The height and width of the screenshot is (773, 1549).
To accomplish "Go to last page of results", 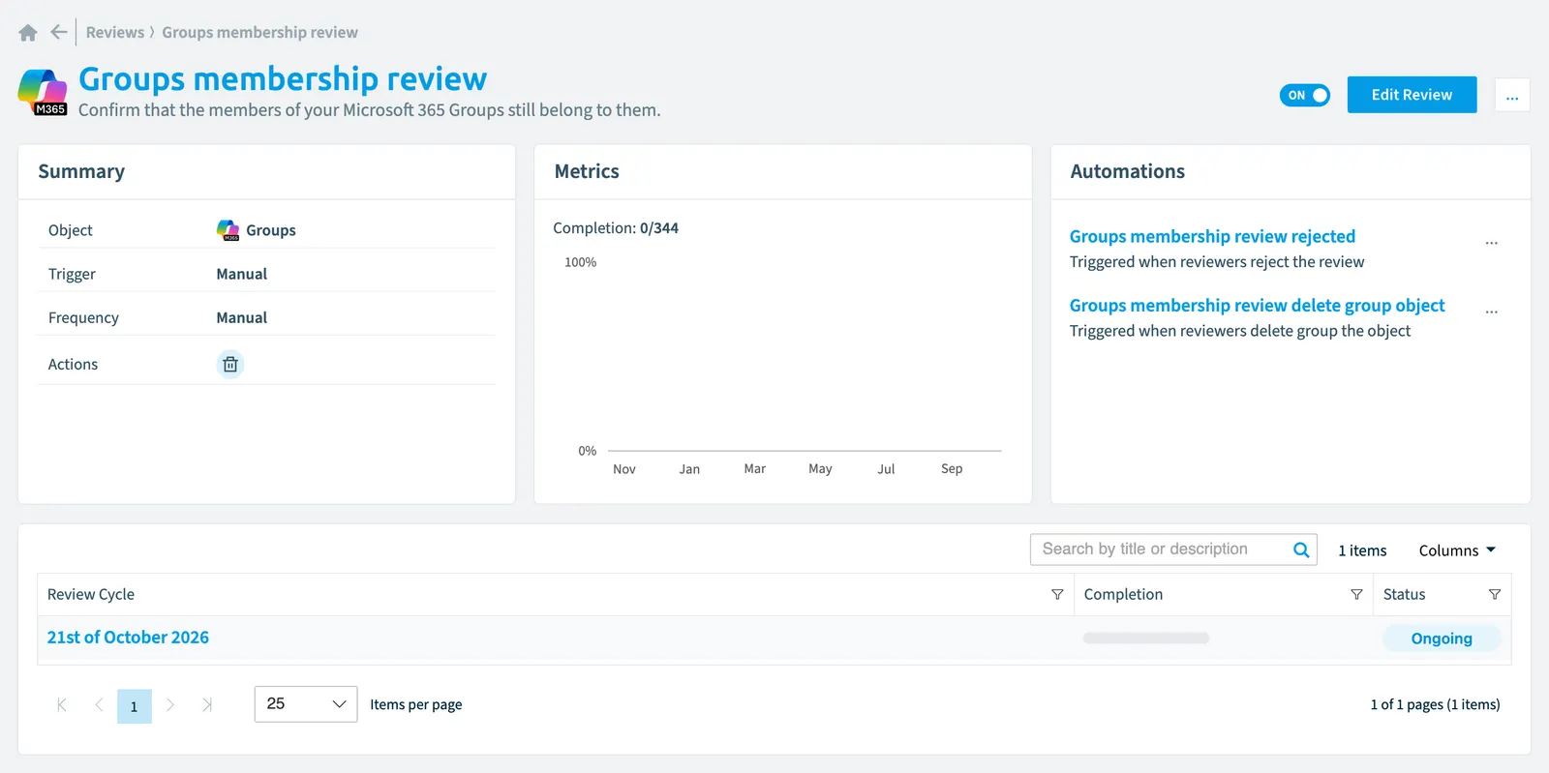I will click(x=207, y=705).
